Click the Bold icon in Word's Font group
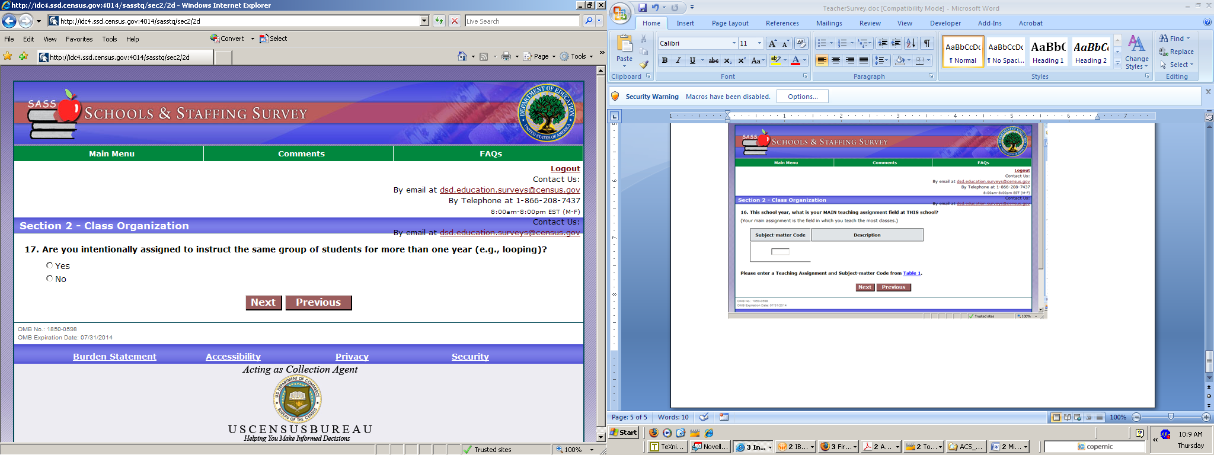Viewport: 1214px width, 455px height. coord(664,60)
